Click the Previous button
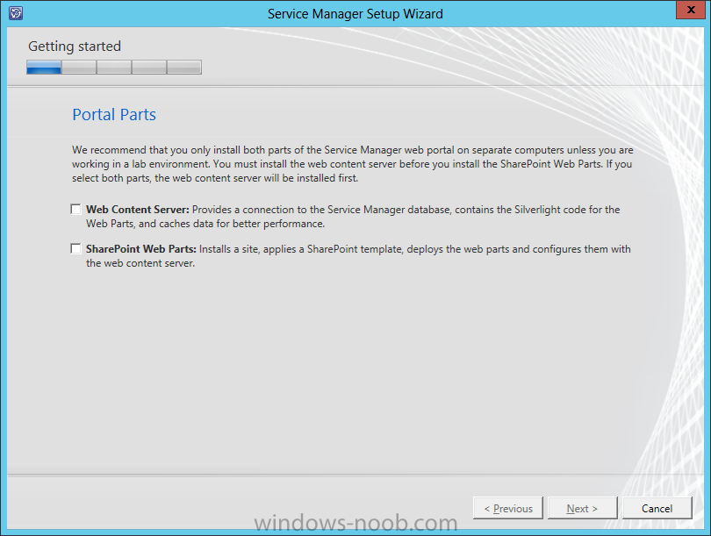The height and width of the screenshot is (536, 711). click(x=507, y=508)
